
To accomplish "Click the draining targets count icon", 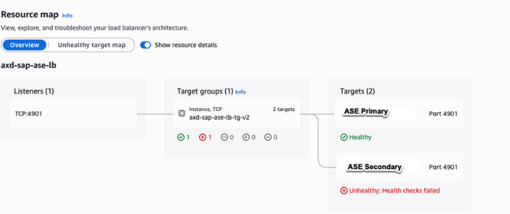I will (x=268, y=137).
